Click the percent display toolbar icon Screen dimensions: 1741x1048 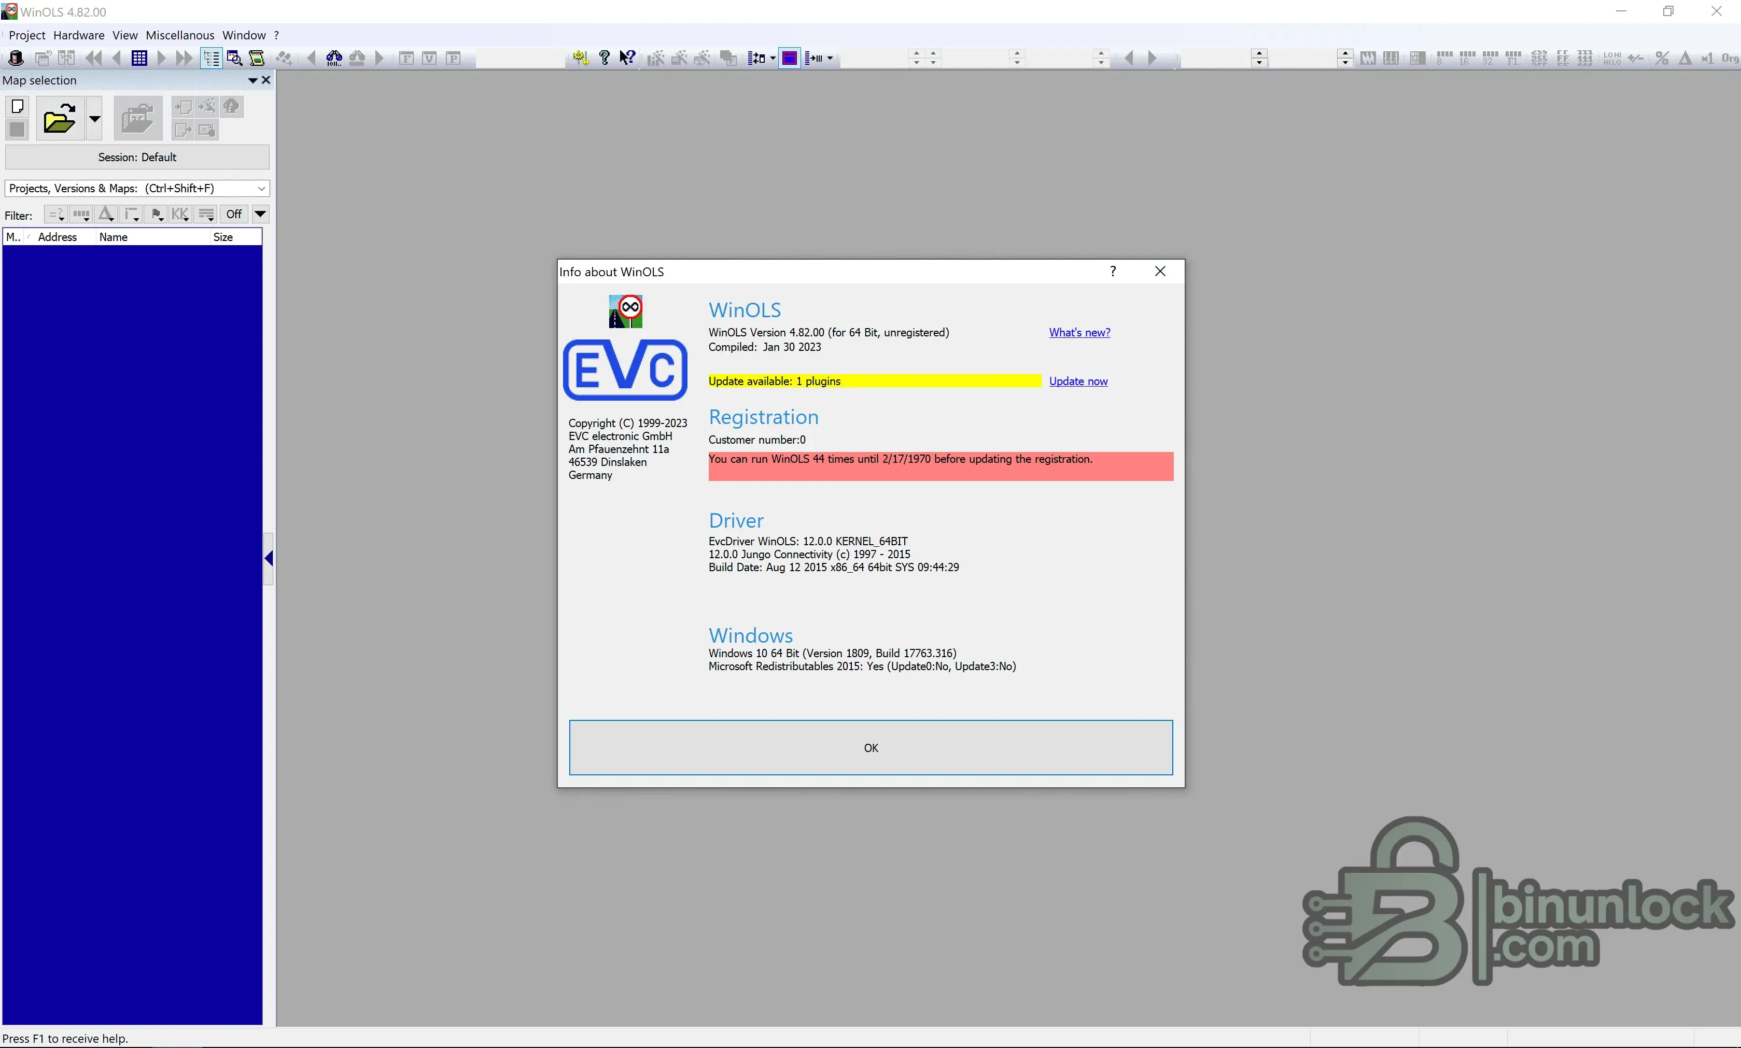[x=1662, y=58]
